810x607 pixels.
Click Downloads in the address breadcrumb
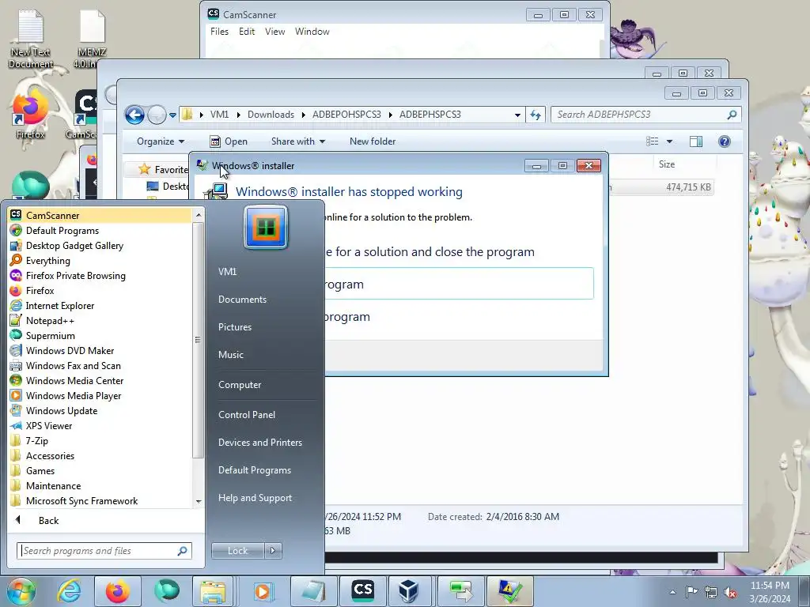coord(271,115)
